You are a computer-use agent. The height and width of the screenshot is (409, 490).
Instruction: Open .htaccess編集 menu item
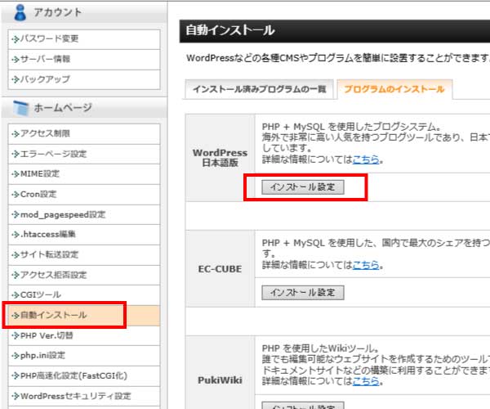(84, 235)
